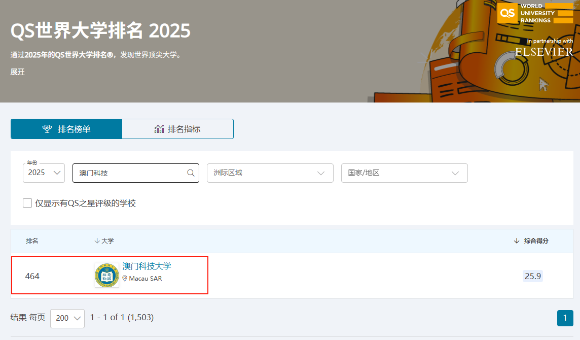Click the Macau SAR location text

tap(146, 279)
